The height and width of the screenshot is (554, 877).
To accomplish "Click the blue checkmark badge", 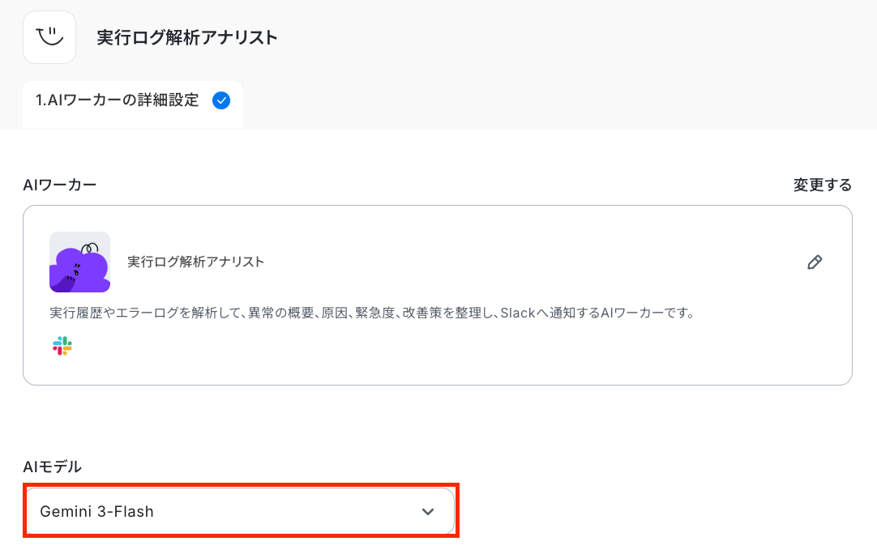I will pyautogui.click(x=221, y=100).
